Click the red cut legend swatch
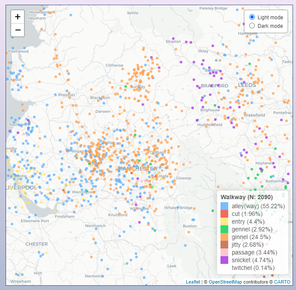296x290 pixels. (224, 214)
